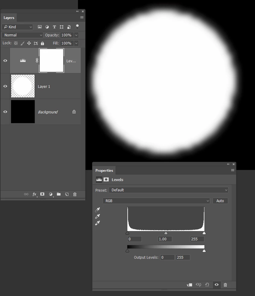The height and width of the screenshot is (296, 255).
Task: Add layer mask from Layers footer
Action: tap(42, 194)
